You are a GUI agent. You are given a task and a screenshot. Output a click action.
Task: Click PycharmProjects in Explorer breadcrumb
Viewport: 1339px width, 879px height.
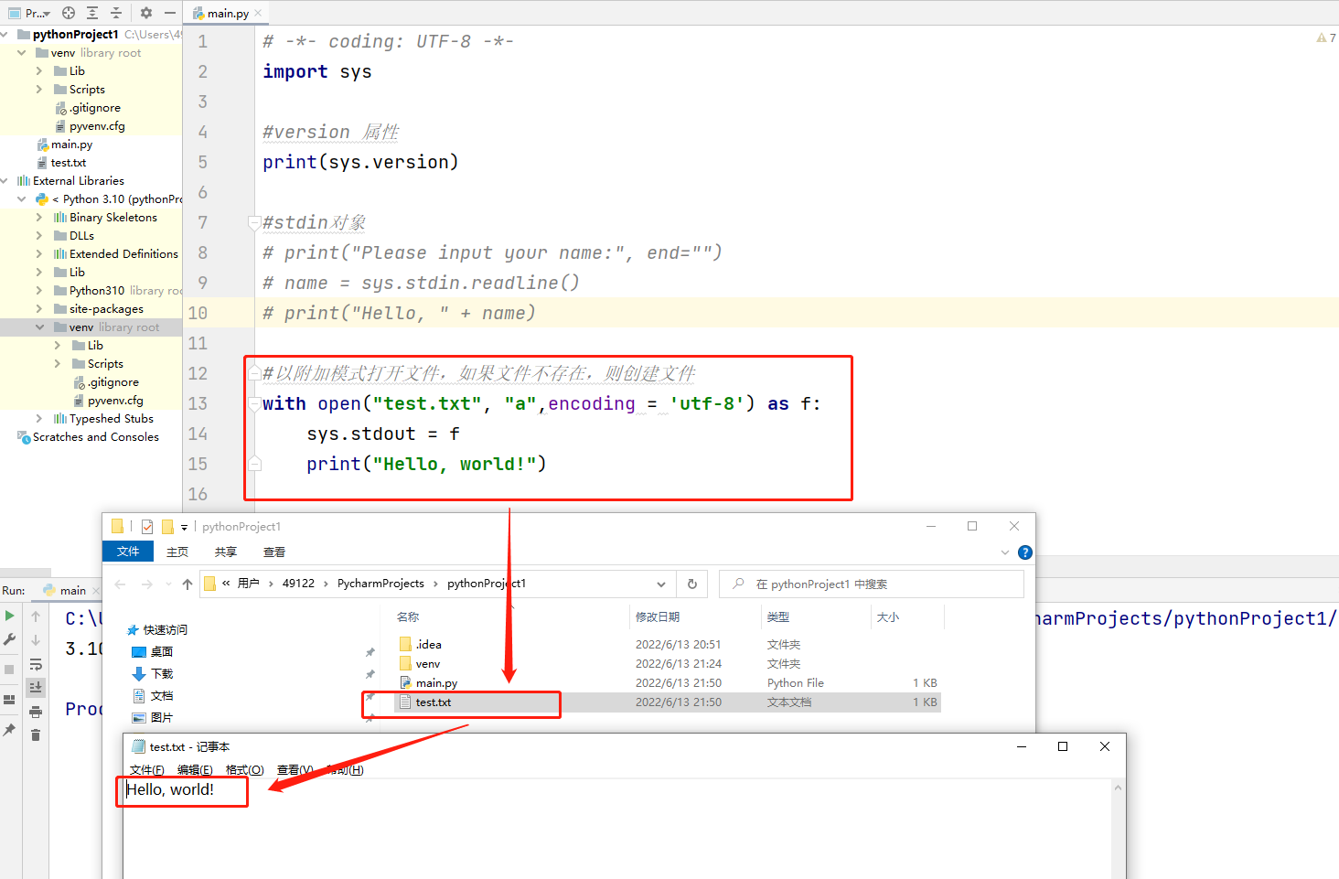[x=380, y=584]
